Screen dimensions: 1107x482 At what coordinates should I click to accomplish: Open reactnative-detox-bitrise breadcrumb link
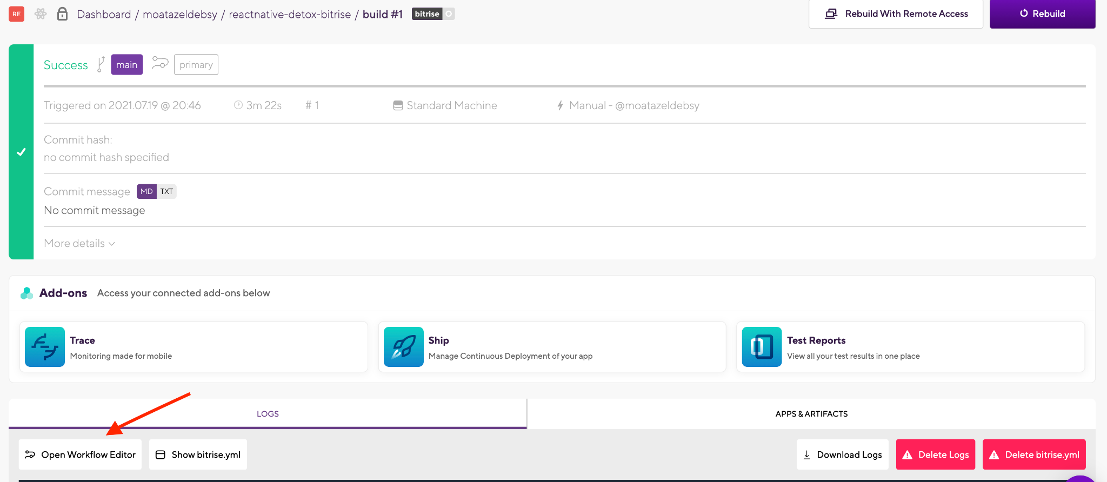coord(290,15)
